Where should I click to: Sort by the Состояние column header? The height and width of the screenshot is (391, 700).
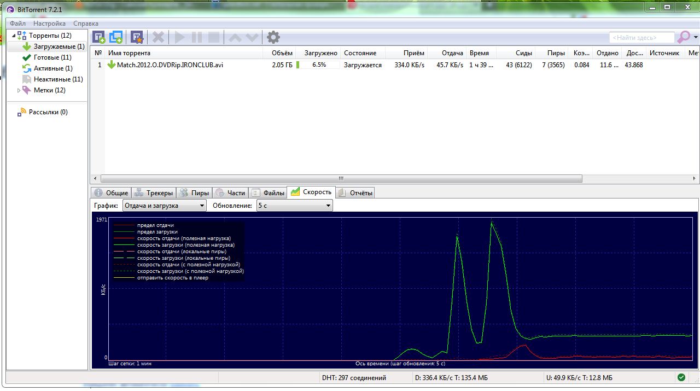360,53
